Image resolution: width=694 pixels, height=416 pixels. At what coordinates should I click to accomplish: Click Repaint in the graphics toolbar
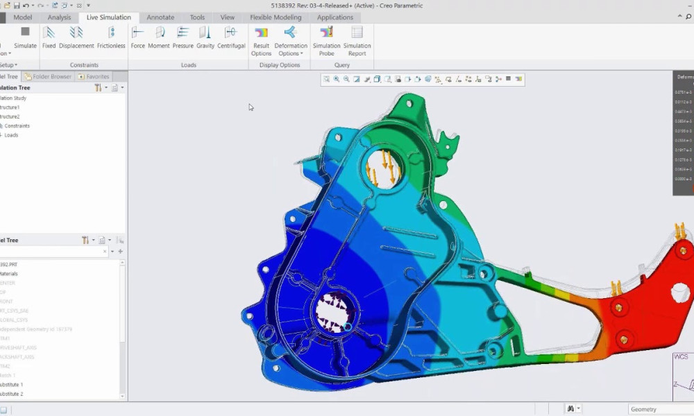click(x=357, y=79)
